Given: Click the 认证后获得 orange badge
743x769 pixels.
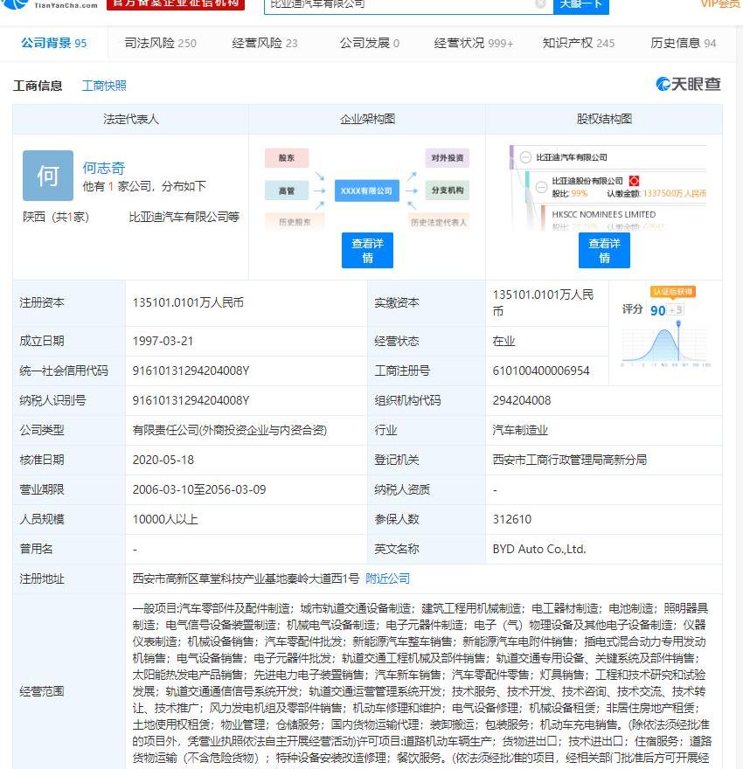Looking at the screenshot, I should point(673,292).
